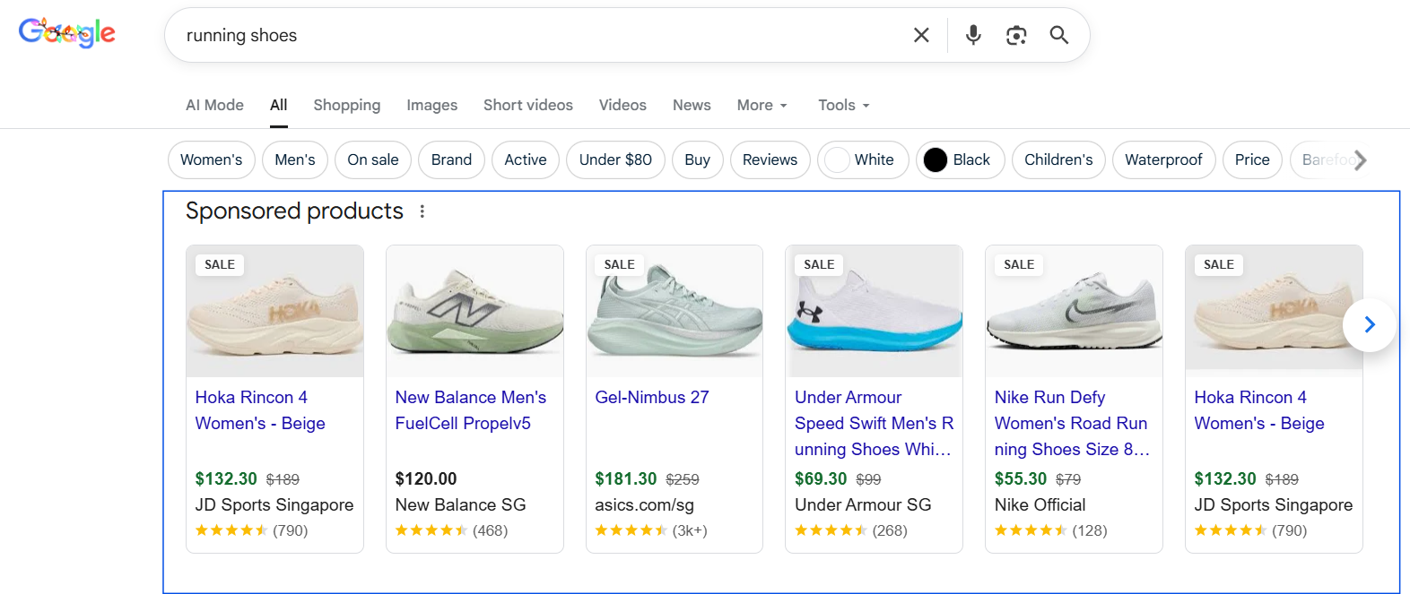This screenshot has height=594, width=1410.
Task: Click the star rating with (468) reviews
Action: (x=451, y=530)
